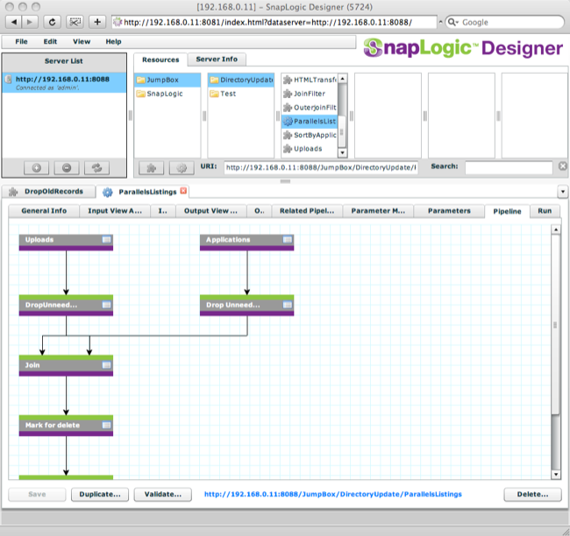Open the DropUnneed... node properties icon
This screenshot has width=570, height=536.
106,305
